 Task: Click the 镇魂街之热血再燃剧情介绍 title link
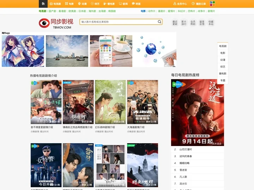pos(78,127)
